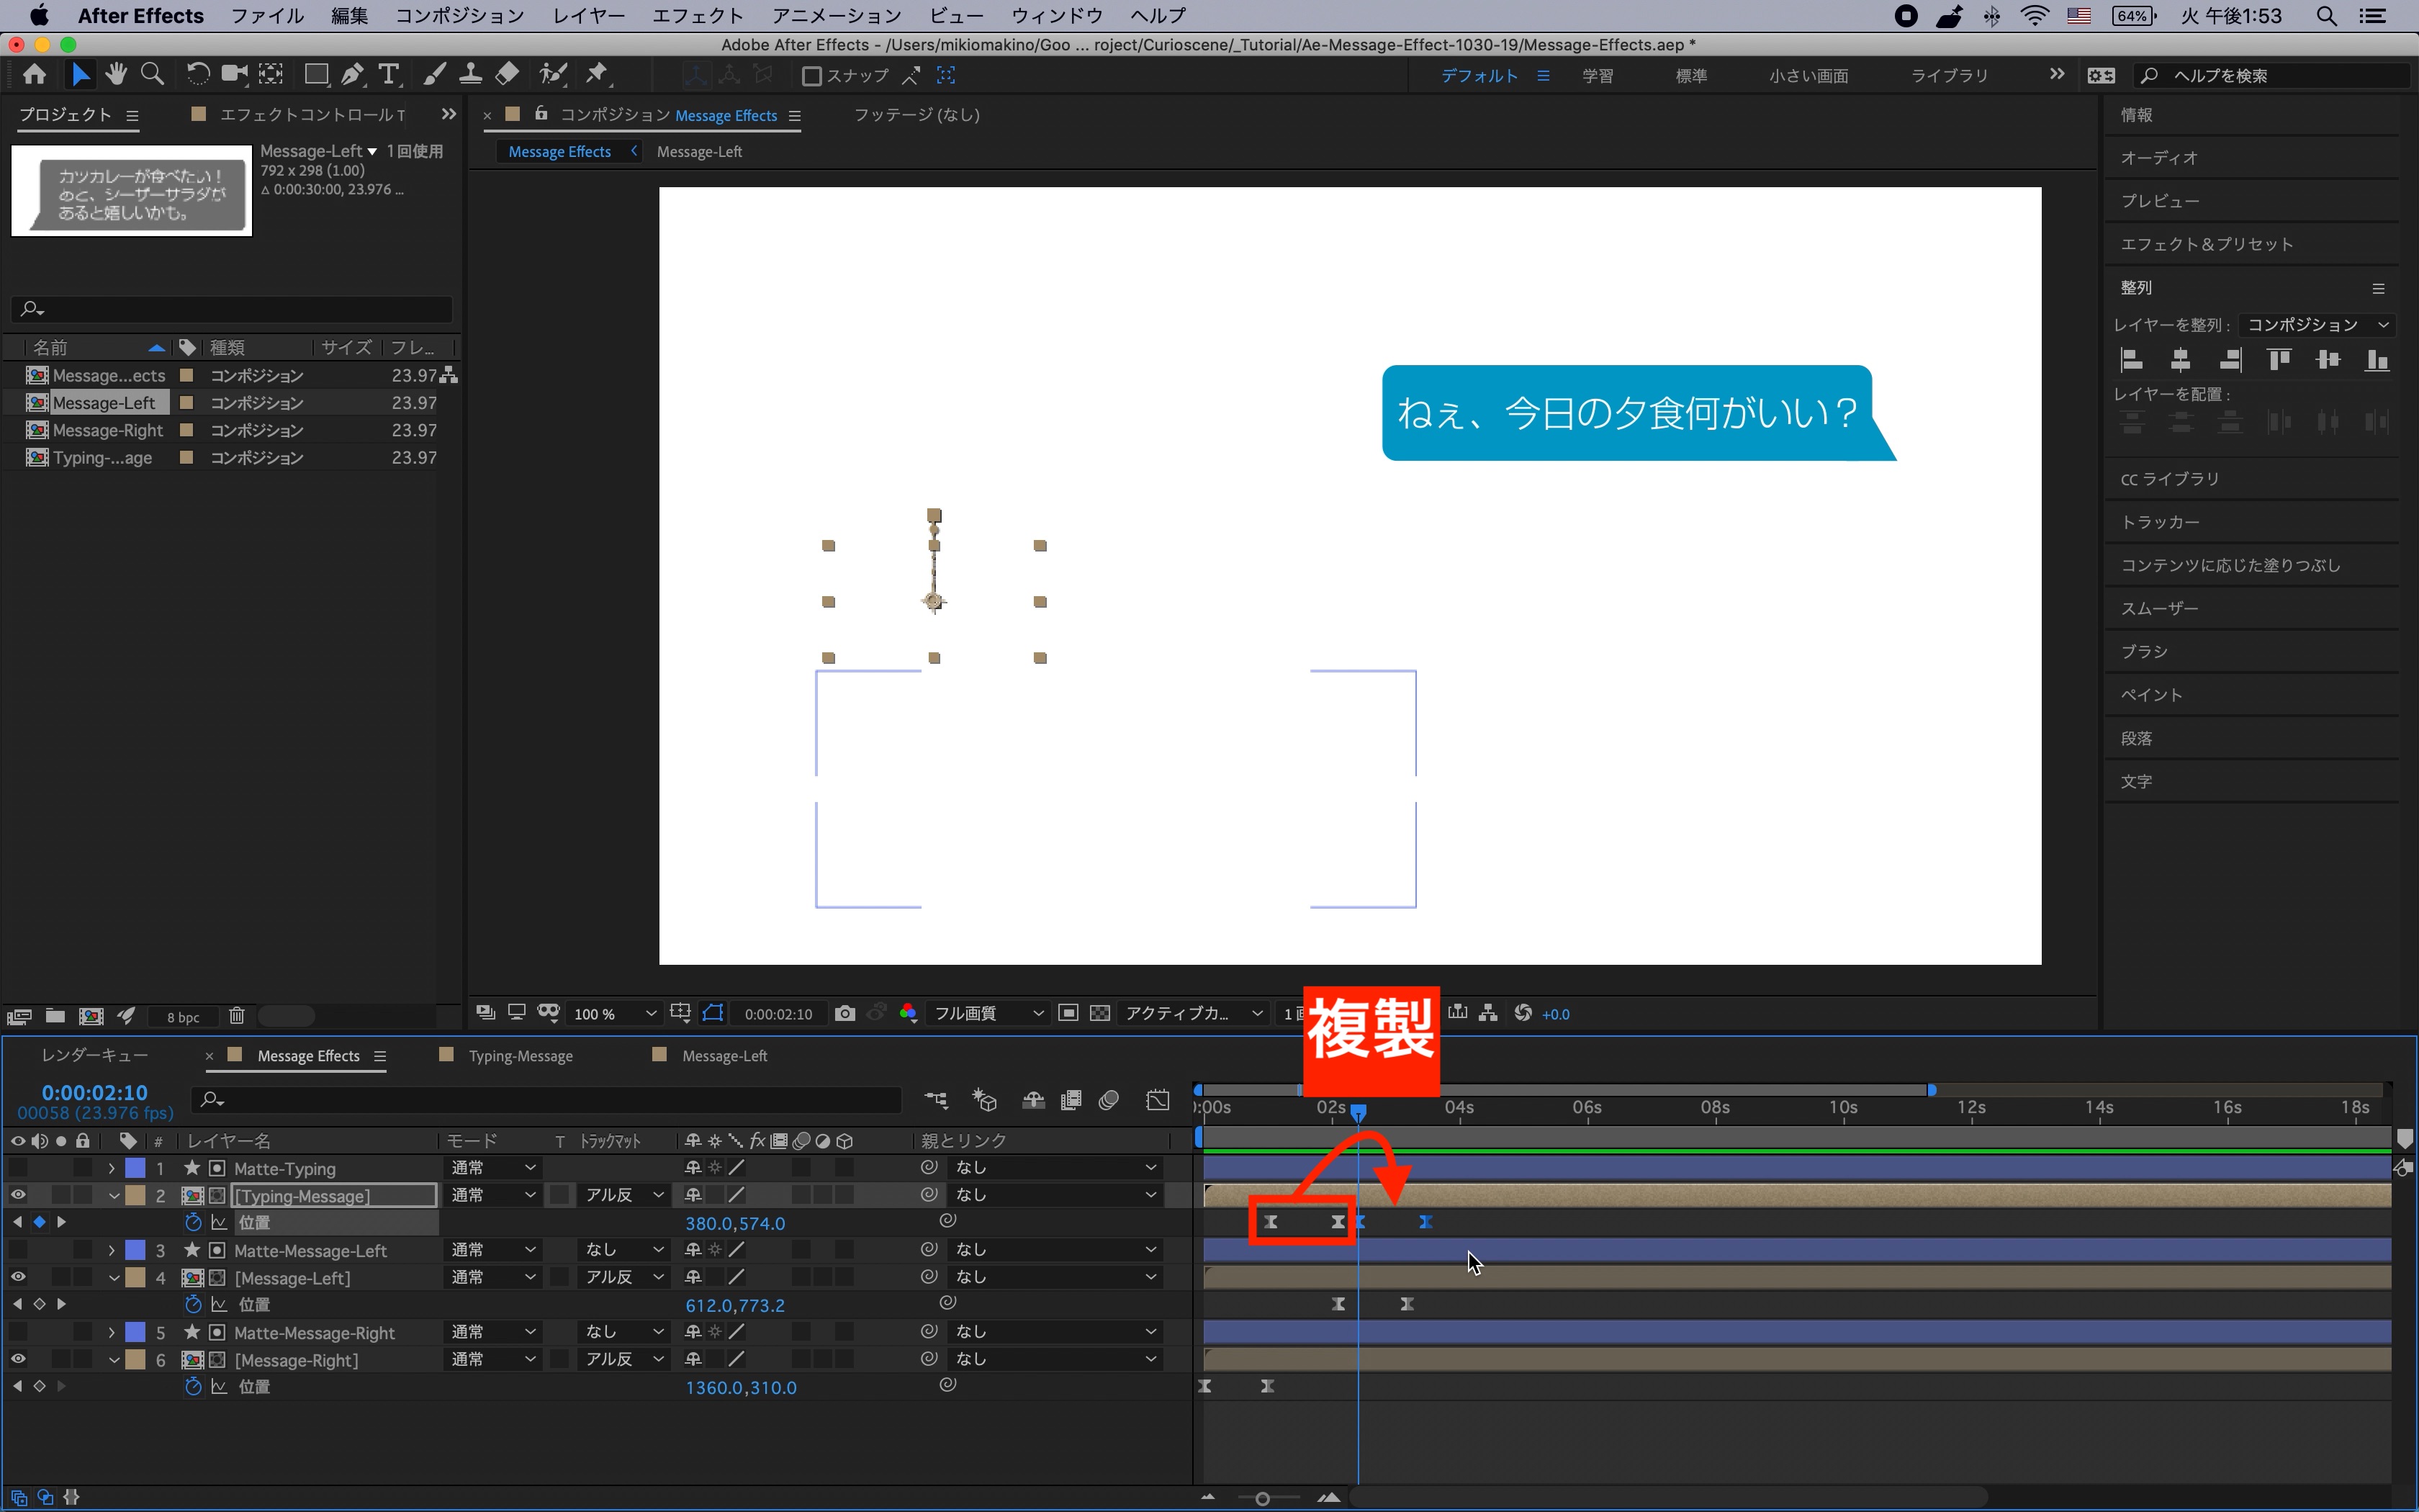Expand the Matte-Typing layer properties
This screenshot has width=2419, height=1512.
click(x=112, y=1168)
